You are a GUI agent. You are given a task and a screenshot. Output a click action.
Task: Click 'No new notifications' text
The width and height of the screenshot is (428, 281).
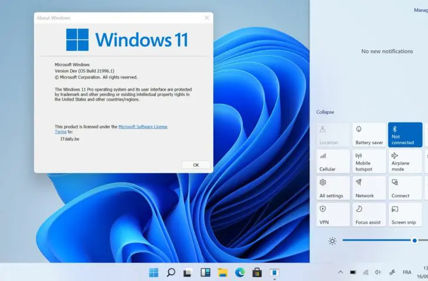(x=387, y=52)
